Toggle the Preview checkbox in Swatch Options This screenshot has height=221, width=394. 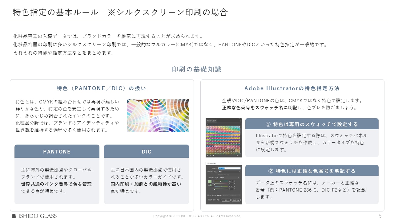point(209,200)
